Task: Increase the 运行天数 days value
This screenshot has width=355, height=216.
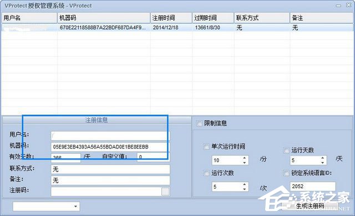Action: (322, 158)
